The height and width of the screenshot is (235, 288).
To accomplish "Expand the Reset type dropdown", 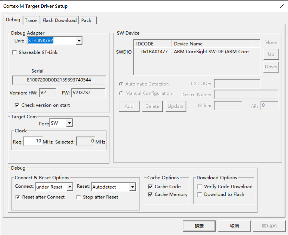I will coord(132,187).
